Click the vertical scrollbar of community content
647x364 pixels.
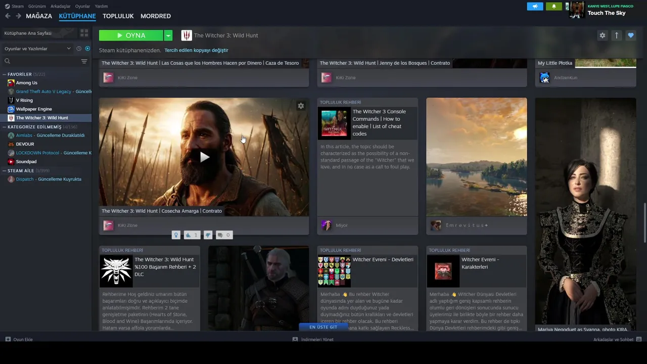pos(644,222)
